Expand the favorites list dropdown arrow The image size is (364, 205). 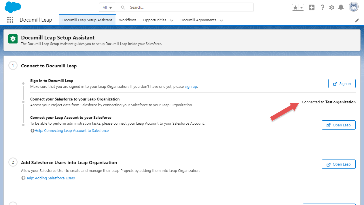[302, 7]
